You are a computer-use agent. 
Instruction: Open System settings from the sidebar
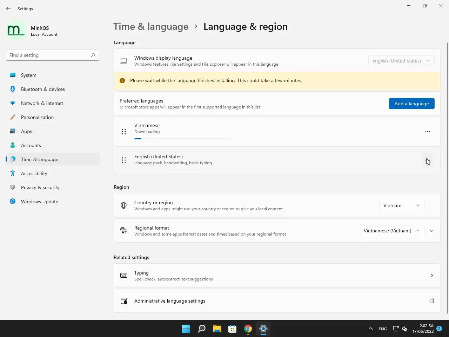(x=53, y=75)
